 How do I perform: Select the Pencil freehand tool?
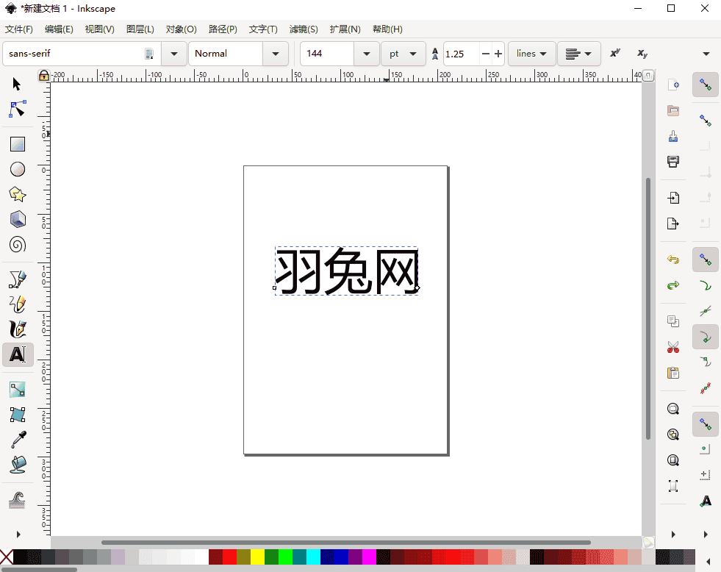tap(18, 304)
